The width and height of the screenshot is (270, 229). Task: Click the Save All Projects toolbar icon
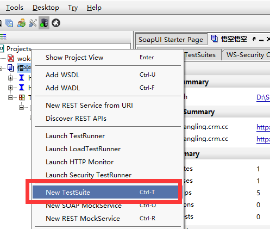[9, 23]
